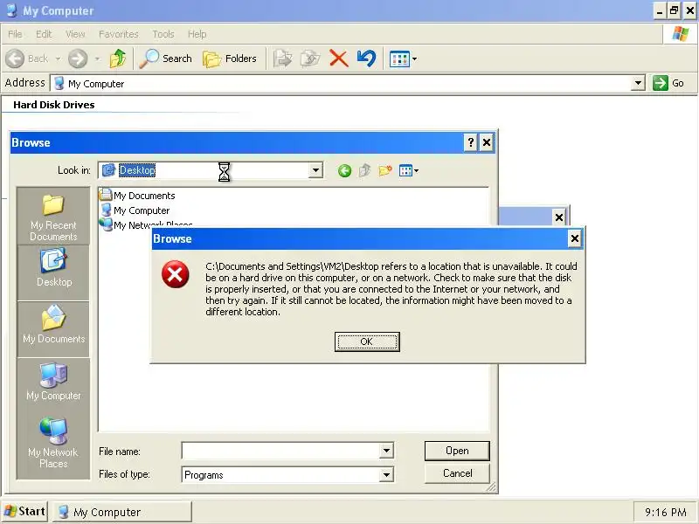Open the Help menu
This screenshot has height=524, width=699.
[197, 34]
